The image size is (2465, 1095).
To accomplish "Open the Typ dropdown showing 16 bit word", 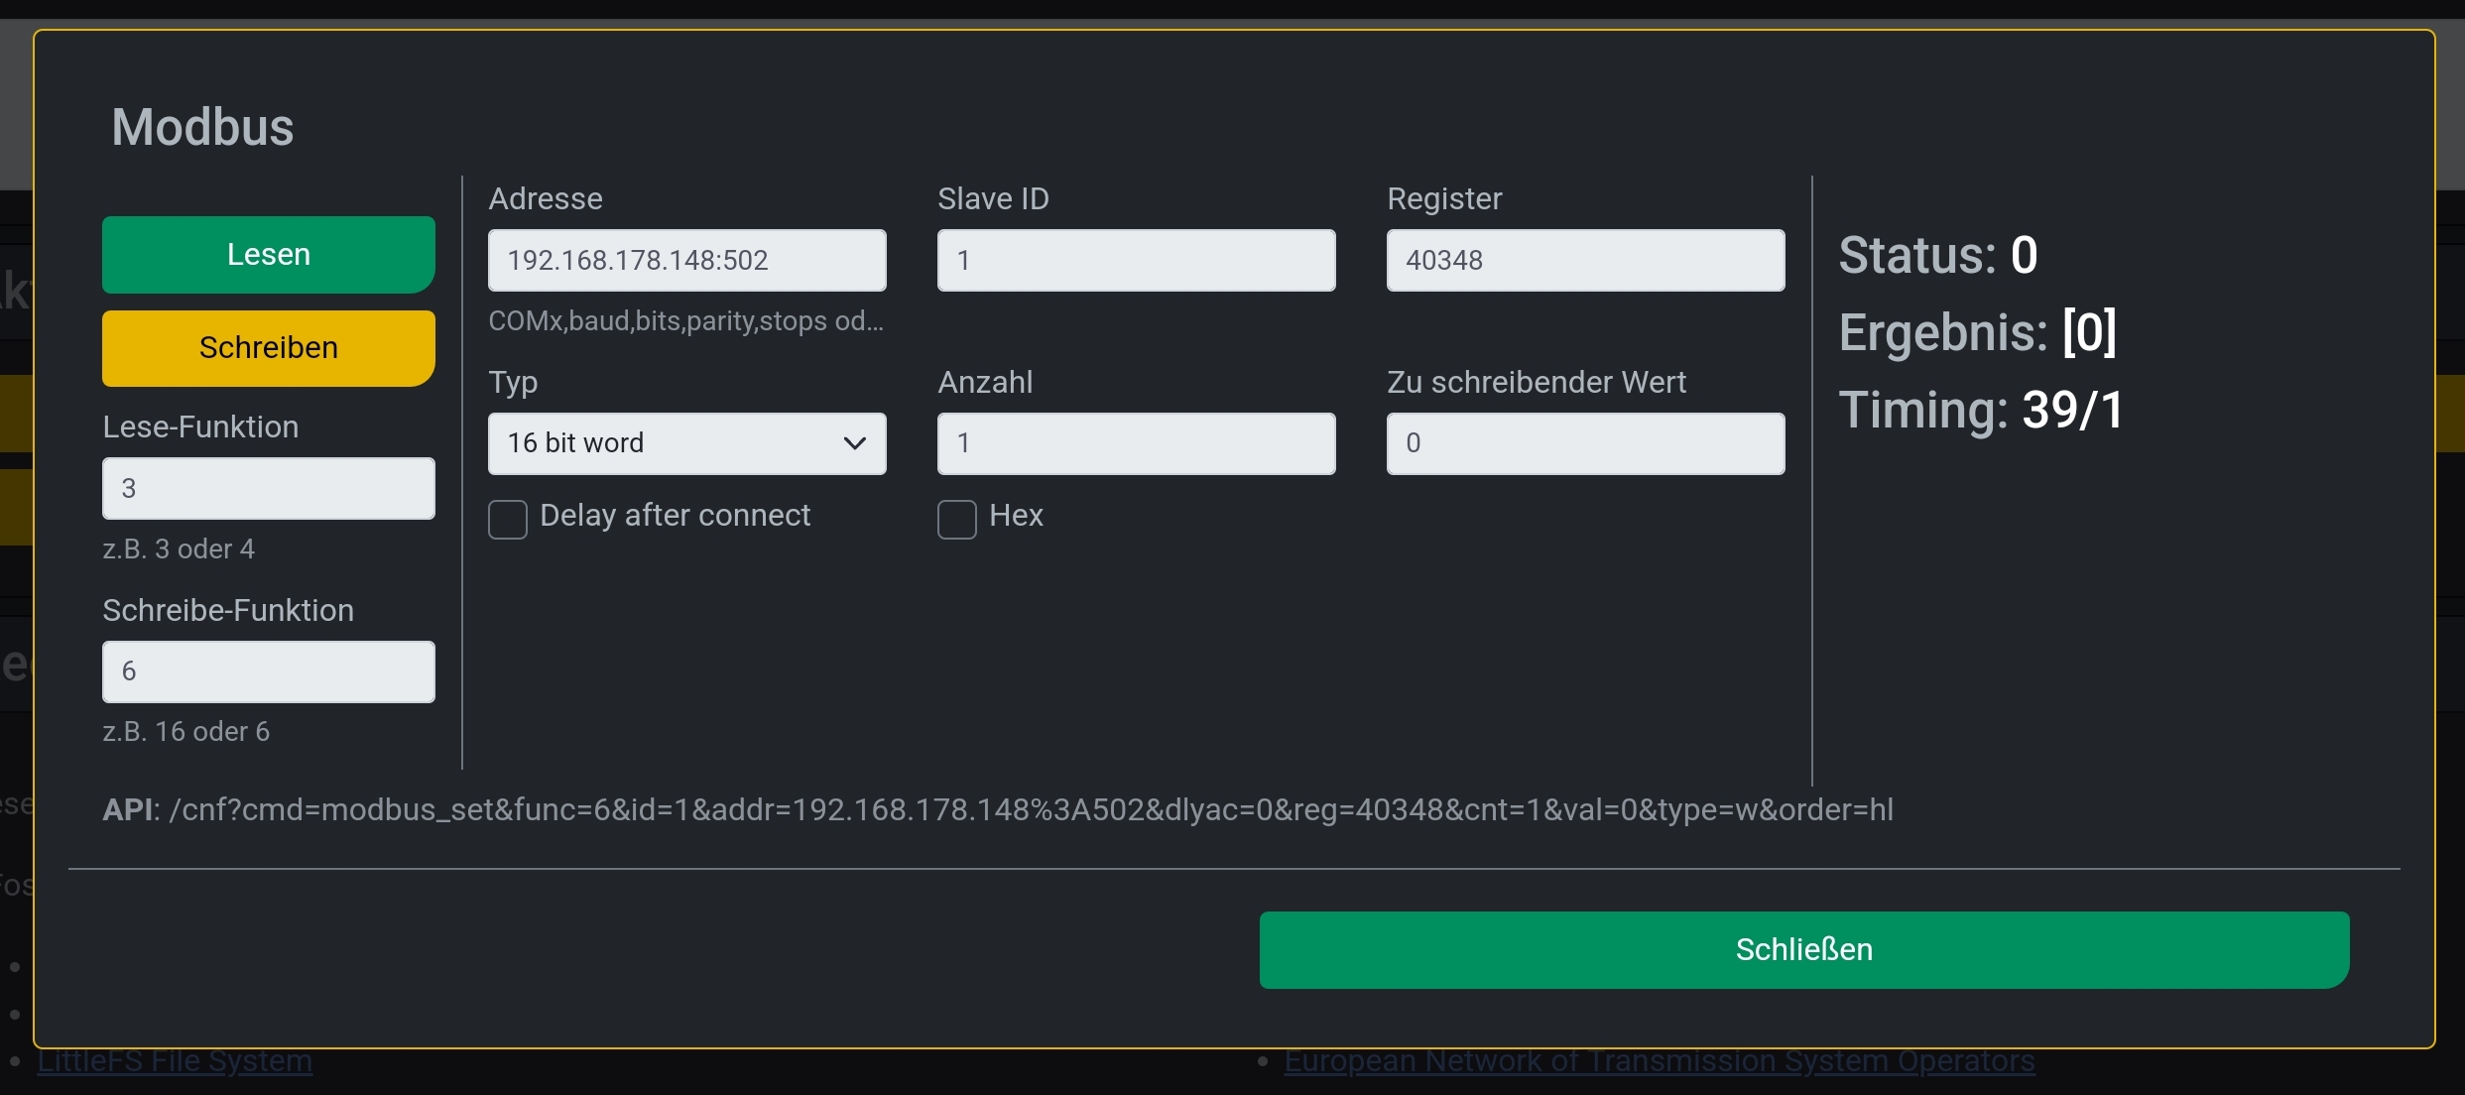I will point(686,443).
